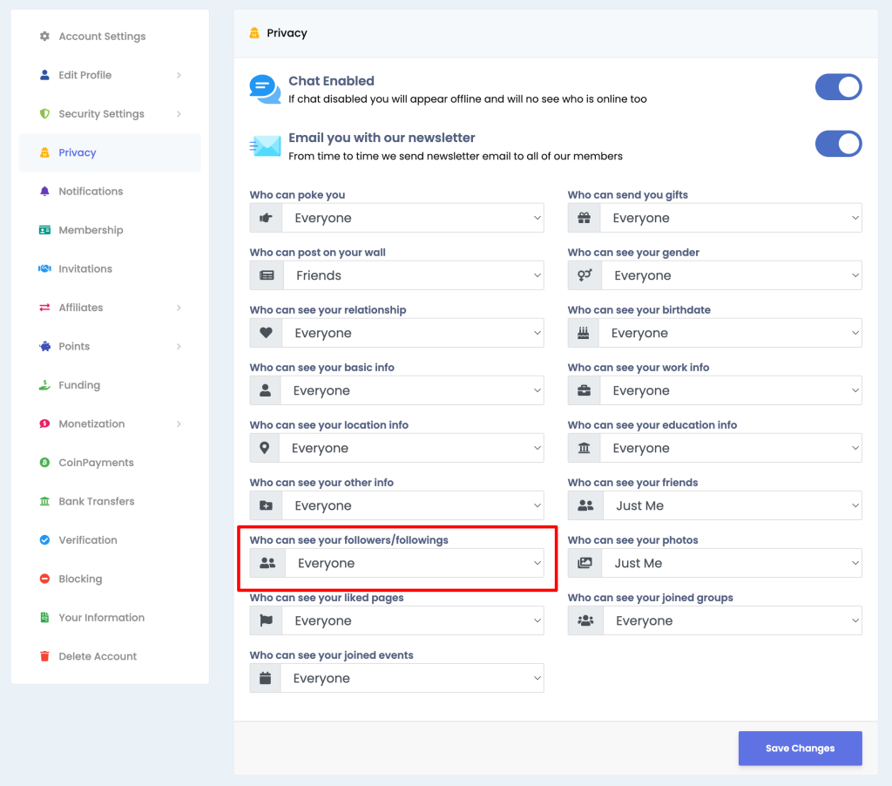This screenshot has width=892, height=786.
Task: Click the Monetization dollar icon
Action: (44, 423)
